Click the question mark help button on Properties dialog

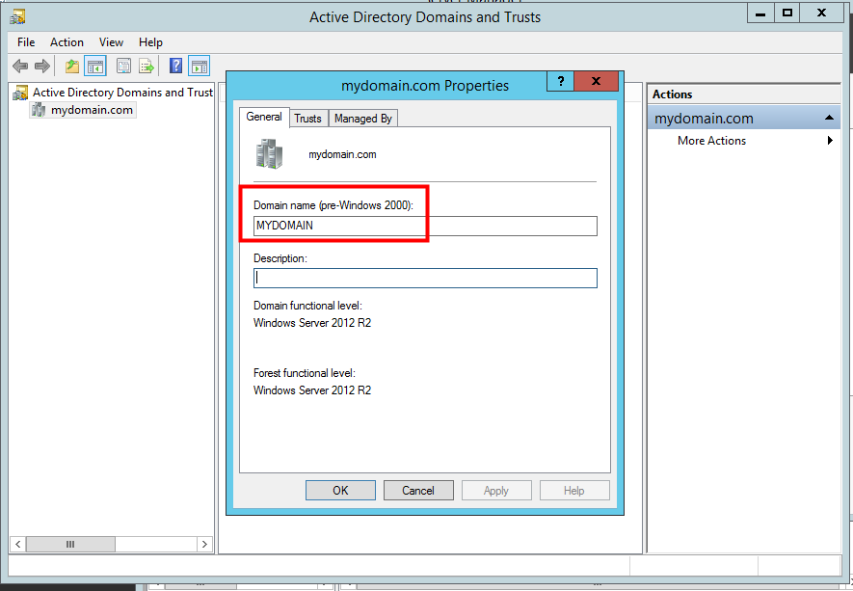tap(560, 82)
